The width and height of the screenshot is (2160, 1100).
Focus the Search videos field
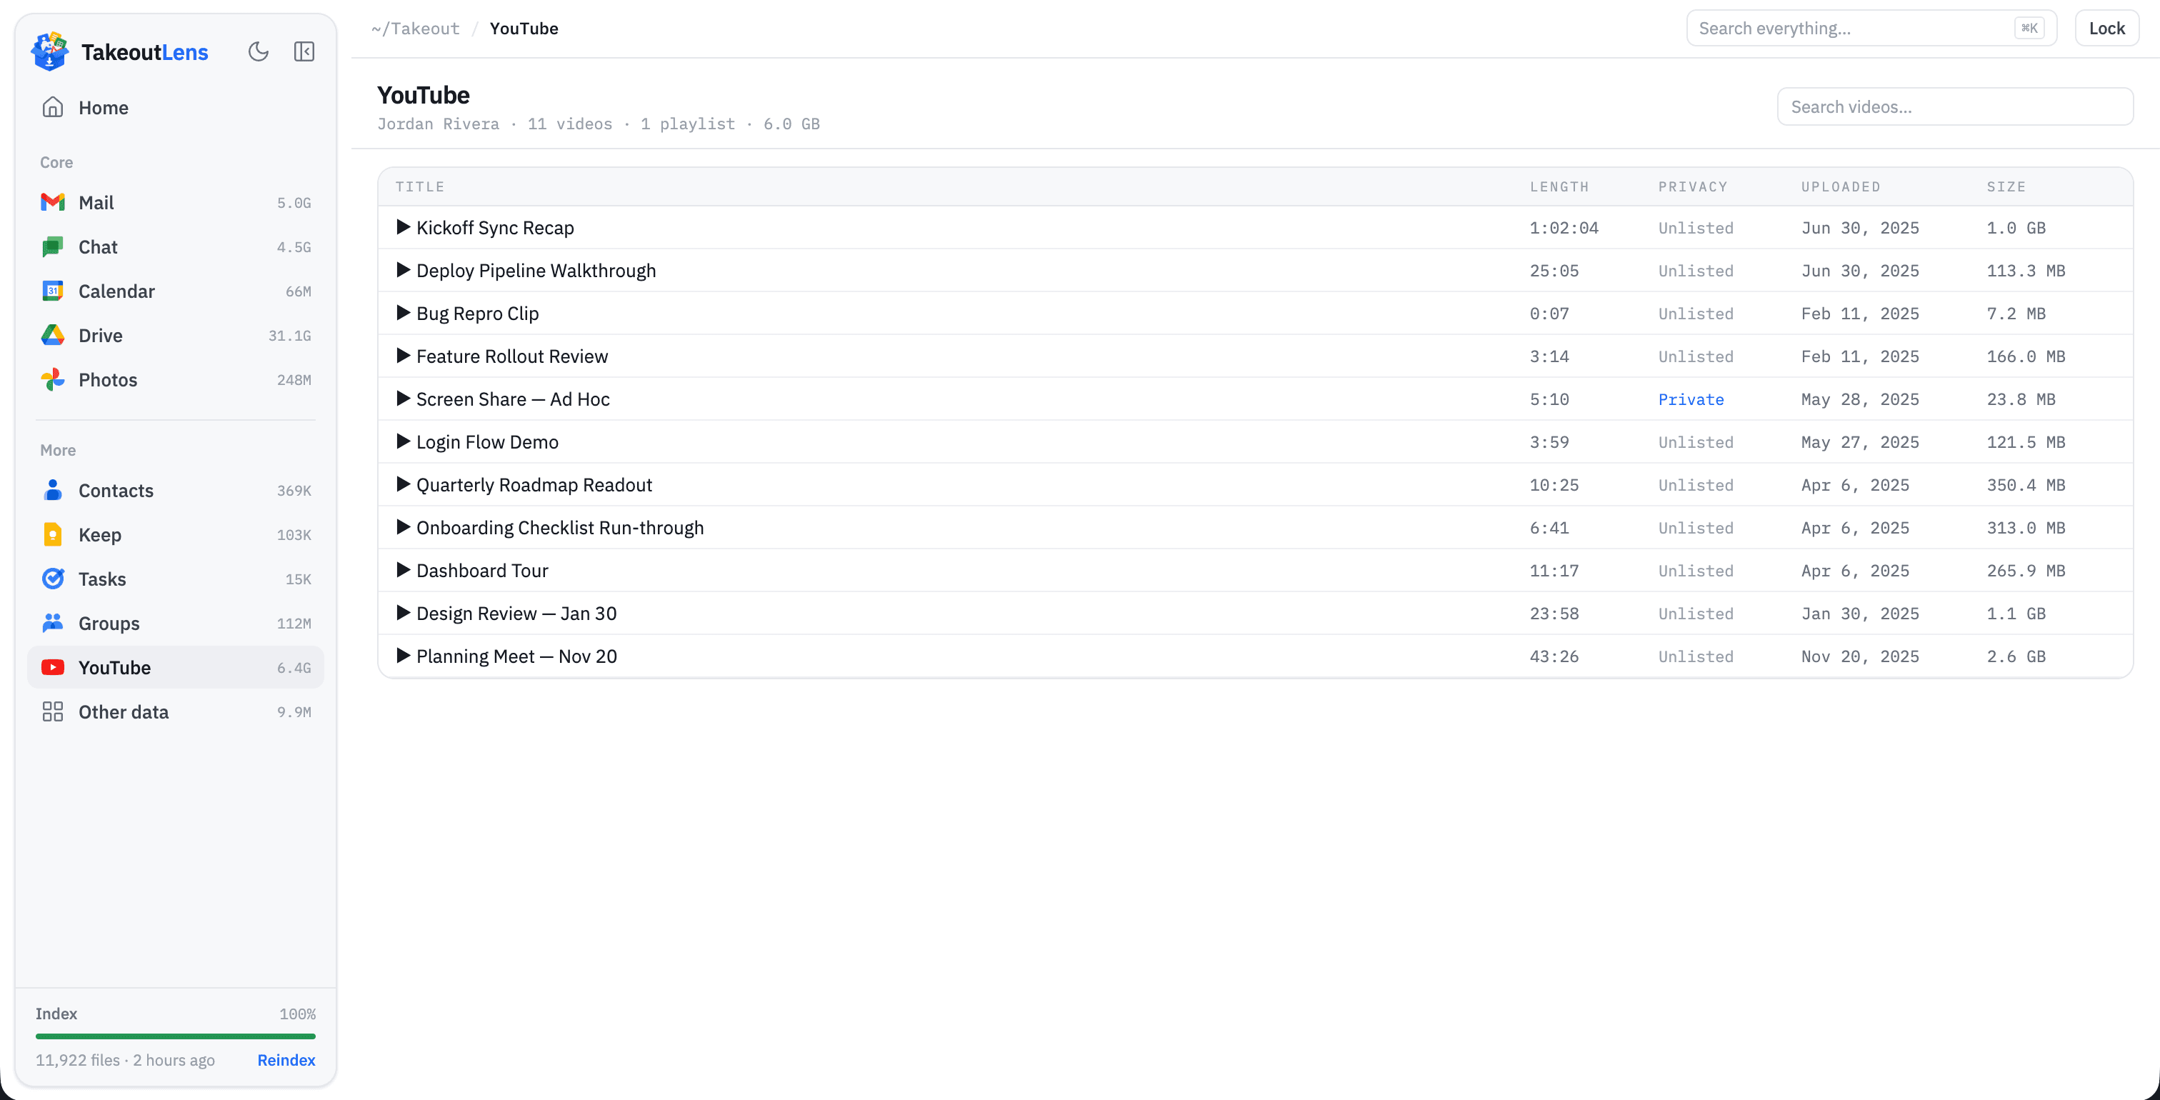(x=1956, y=106)
